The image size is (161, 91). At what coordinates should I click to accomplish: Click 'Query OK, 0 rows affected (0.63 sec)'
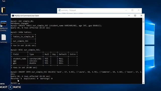coord(30,28)
